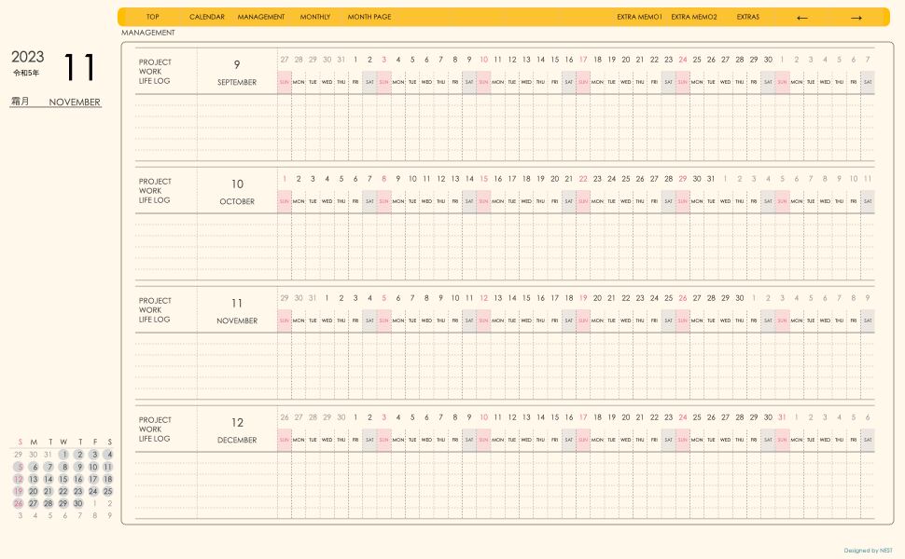Open the TOP tab
Image resolution: width=905 pixels, height=559 pixels.
[x=152, y=17]
